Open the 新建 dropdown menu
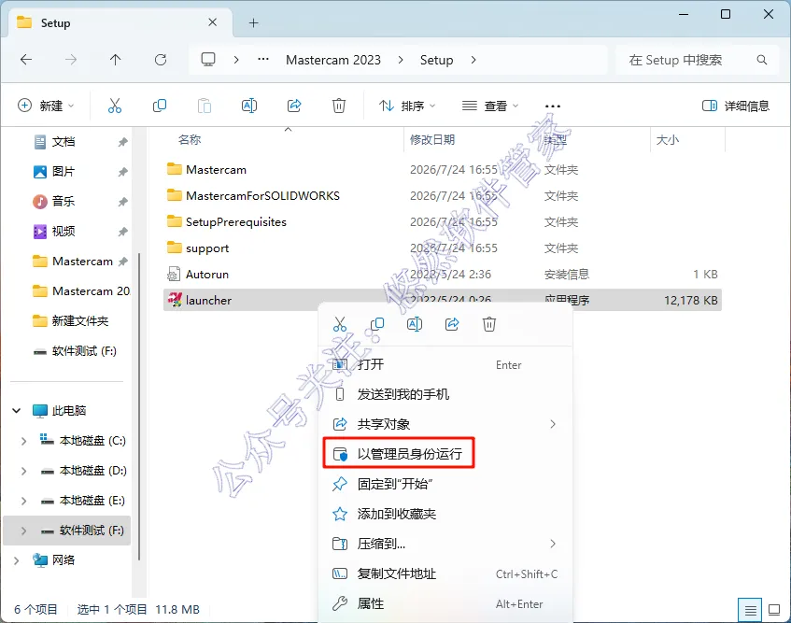The image size is (791, 623). [x=46, y=106]
